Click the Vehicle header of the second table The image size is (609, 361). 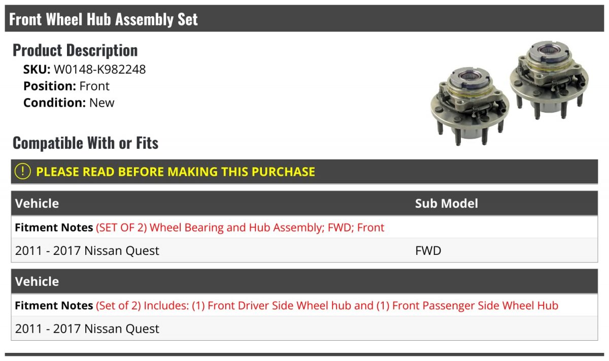click(x=37, y=282)
